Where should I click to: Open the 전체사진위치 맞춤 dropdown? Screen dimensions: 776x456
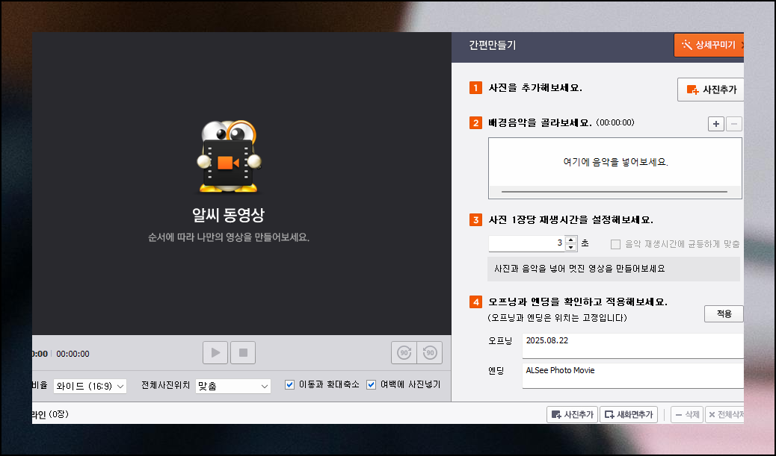point(233,386)
